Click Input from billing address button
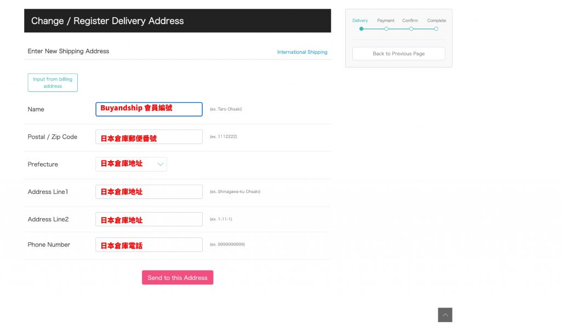 point(53,83)
